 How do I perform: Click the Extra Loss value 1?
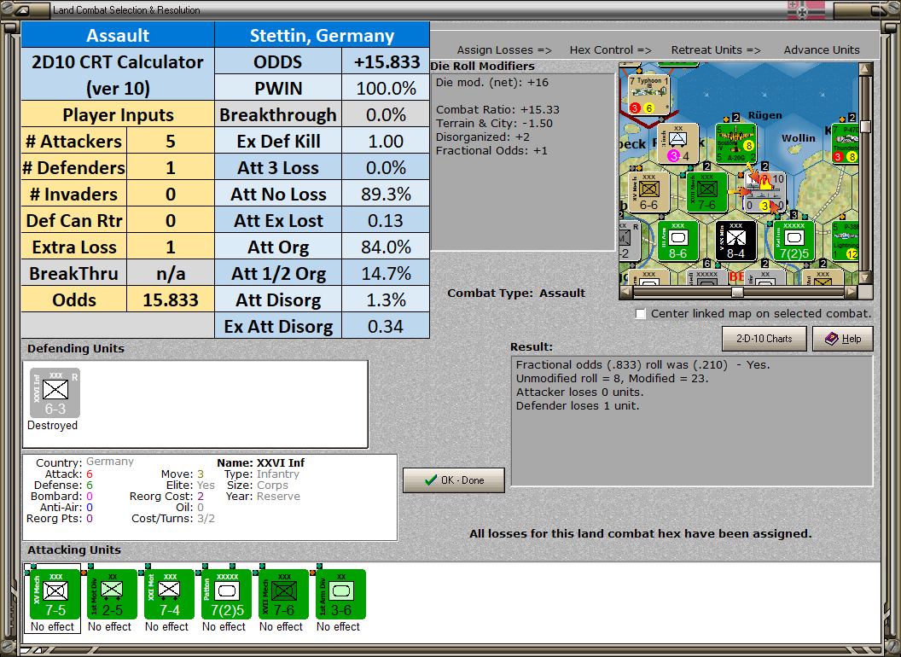[170, 247]
